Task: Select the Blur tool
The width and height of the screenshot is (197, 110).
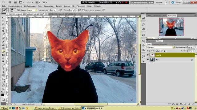Action: click(3, 58)
